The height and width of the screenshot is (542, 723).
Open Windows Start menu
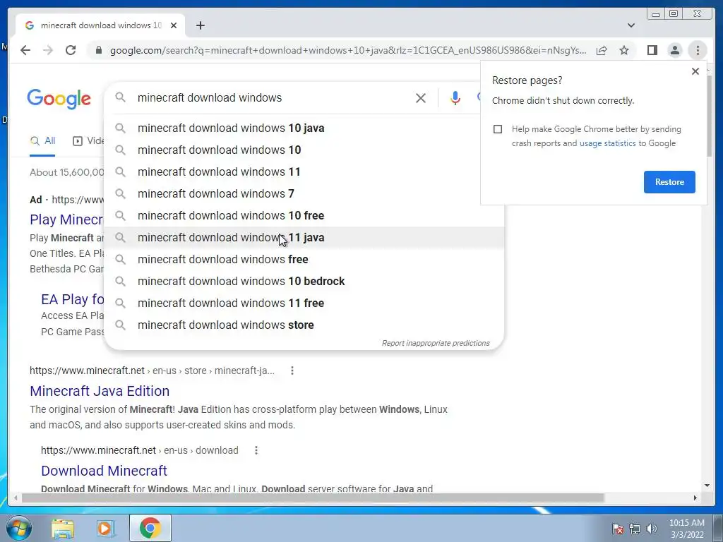click(19, 528)
